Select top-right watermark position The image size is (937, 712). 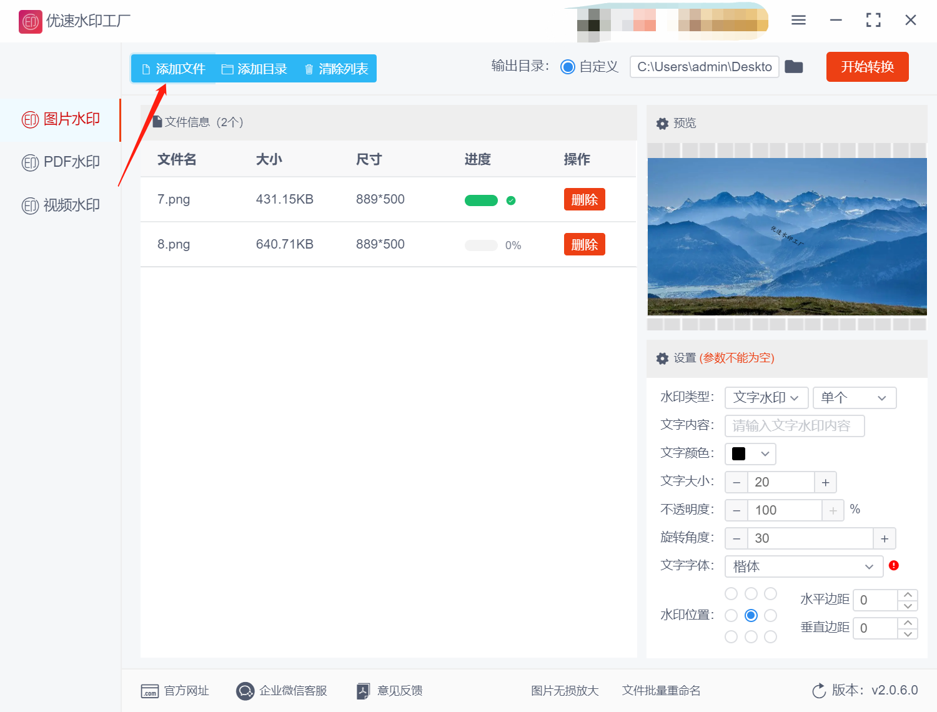pos(771,593)
